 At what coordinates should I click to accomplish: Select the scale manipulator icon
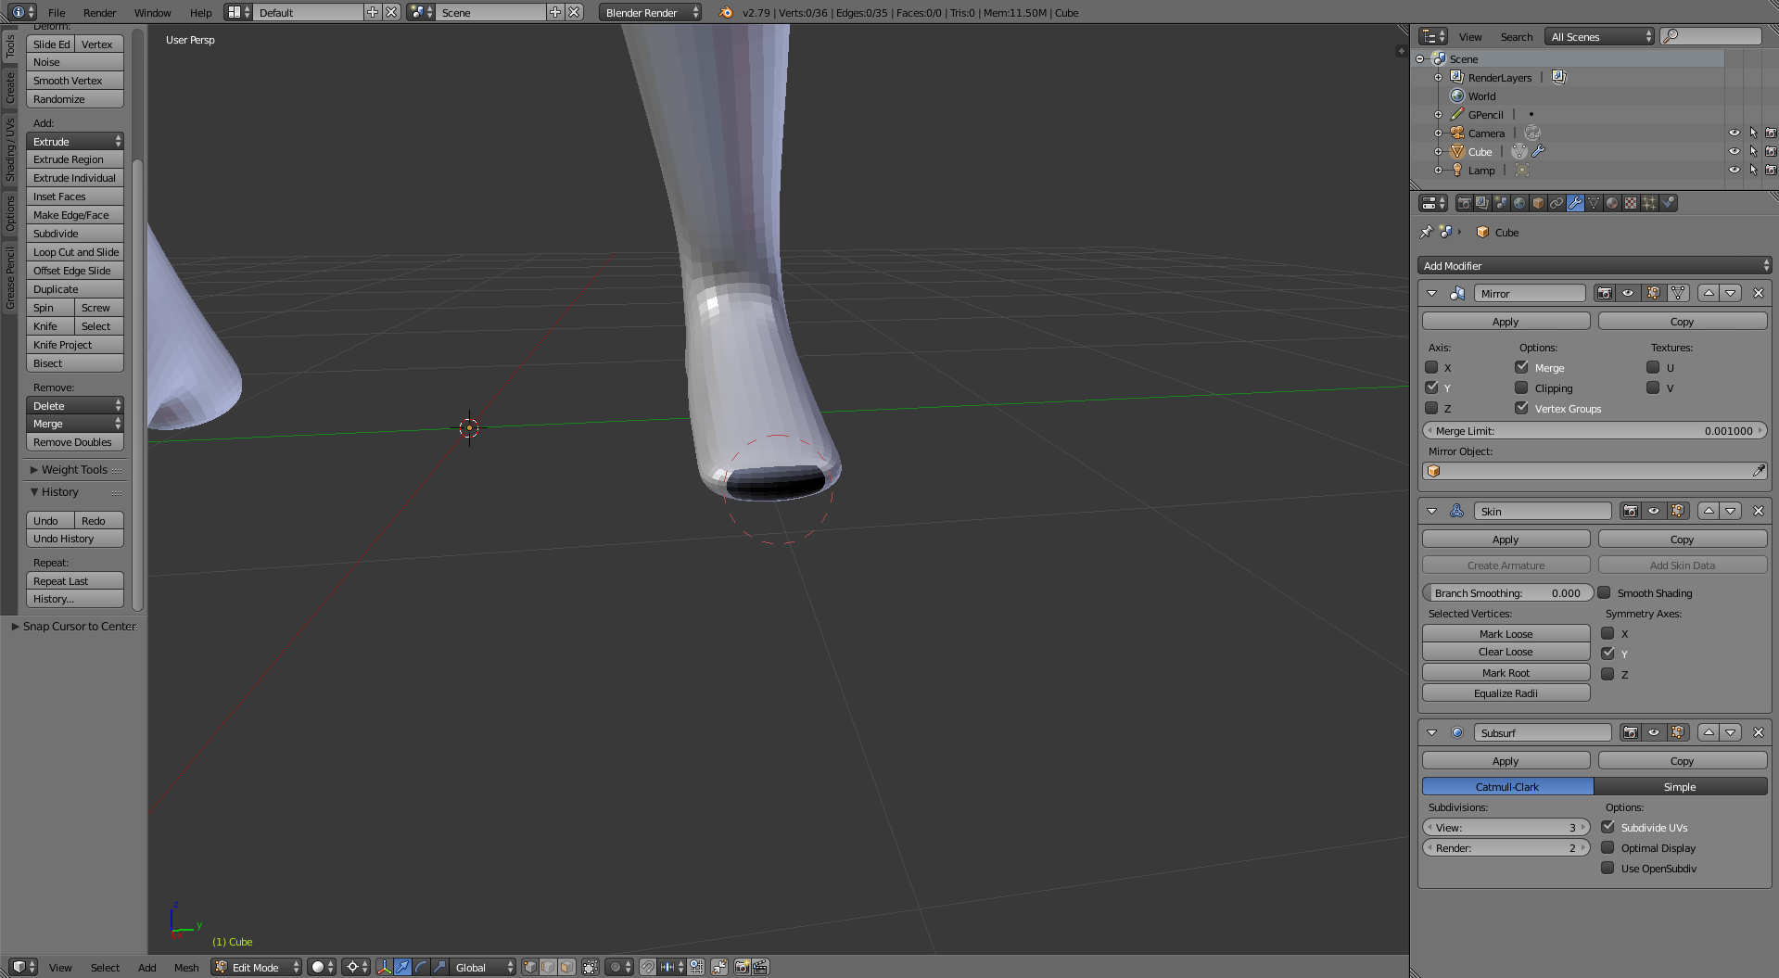click(x=439, y=967)
